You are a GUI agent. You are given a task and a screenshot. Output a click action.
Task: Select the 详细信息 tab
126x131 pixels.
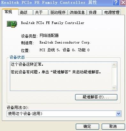point(77,12)
